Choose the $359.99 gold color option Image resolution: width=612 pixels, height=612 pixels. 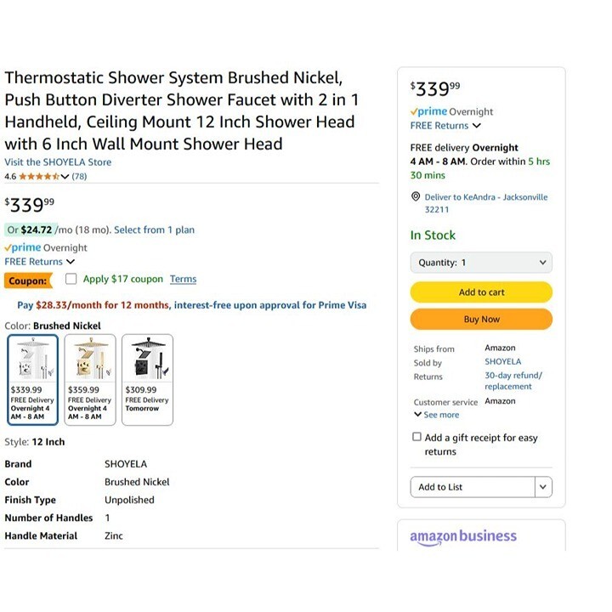pos(89,378)
